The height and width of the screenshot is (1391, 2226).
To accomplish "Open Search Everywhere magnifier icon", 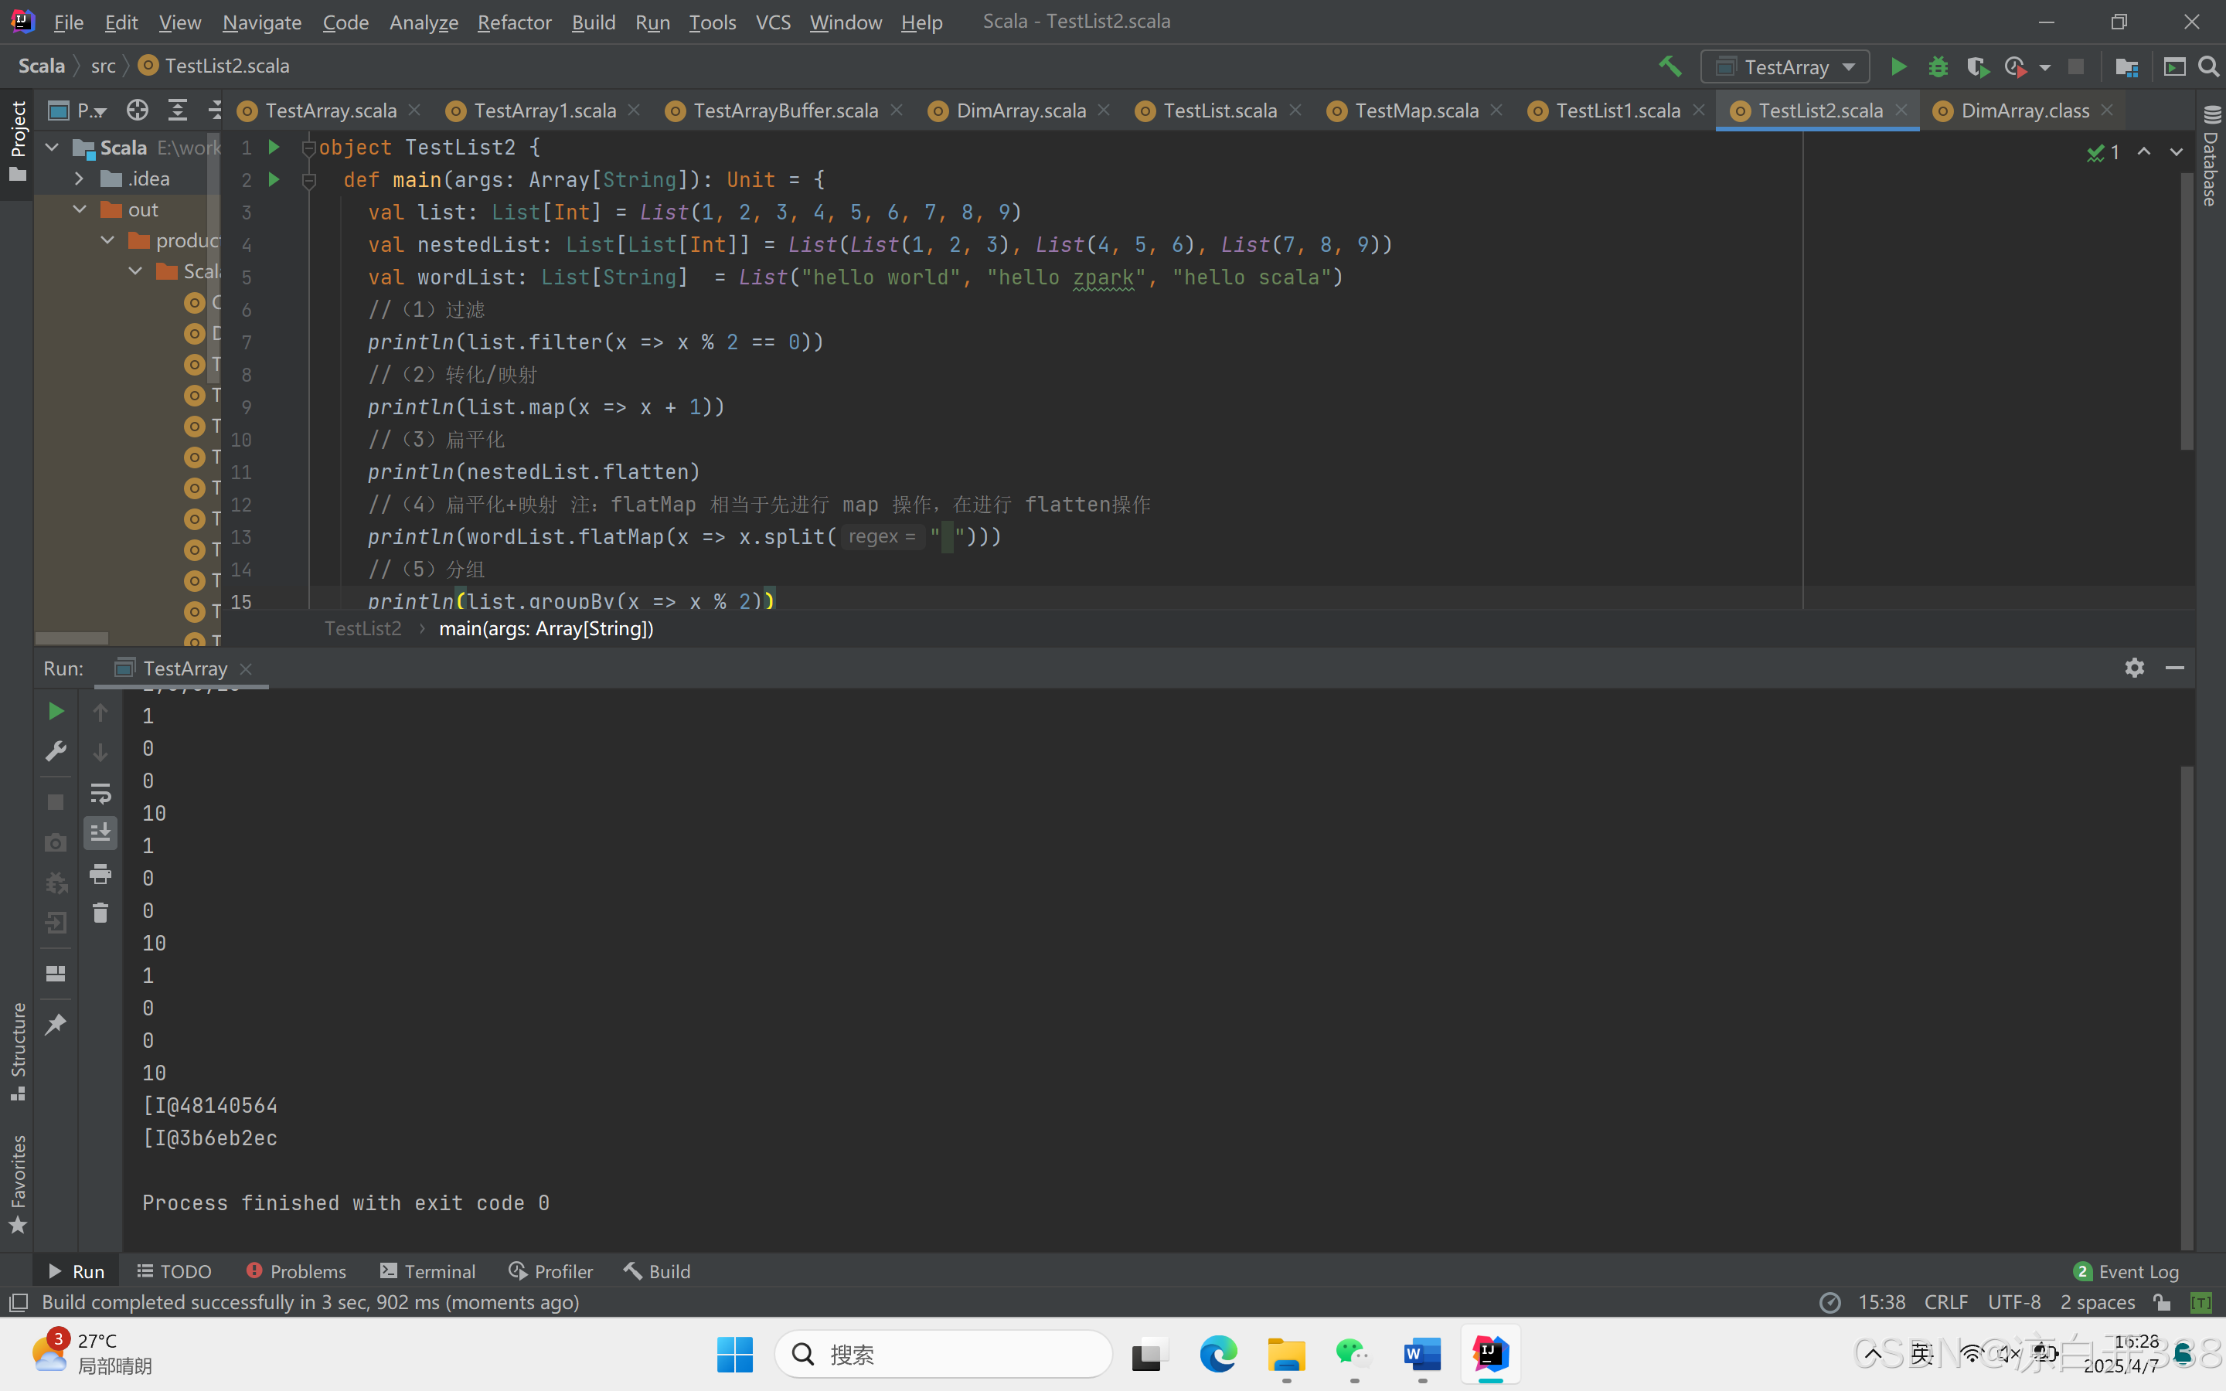I will click(2208, 66).
